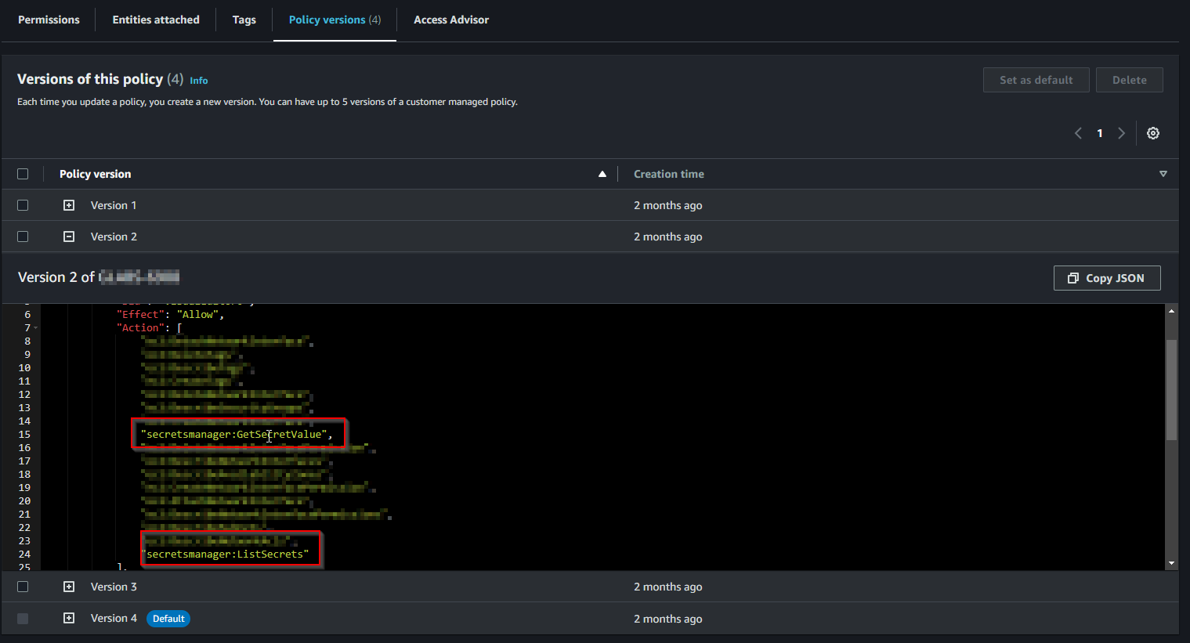Select the Policy versions tab

(335, 20)
